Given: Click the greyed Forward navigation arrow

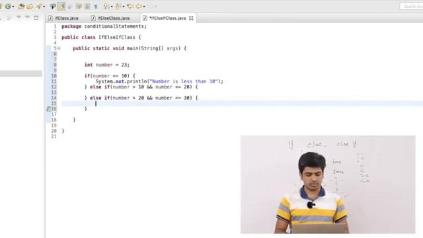Looking at the screenshot, I should (151, 6).
